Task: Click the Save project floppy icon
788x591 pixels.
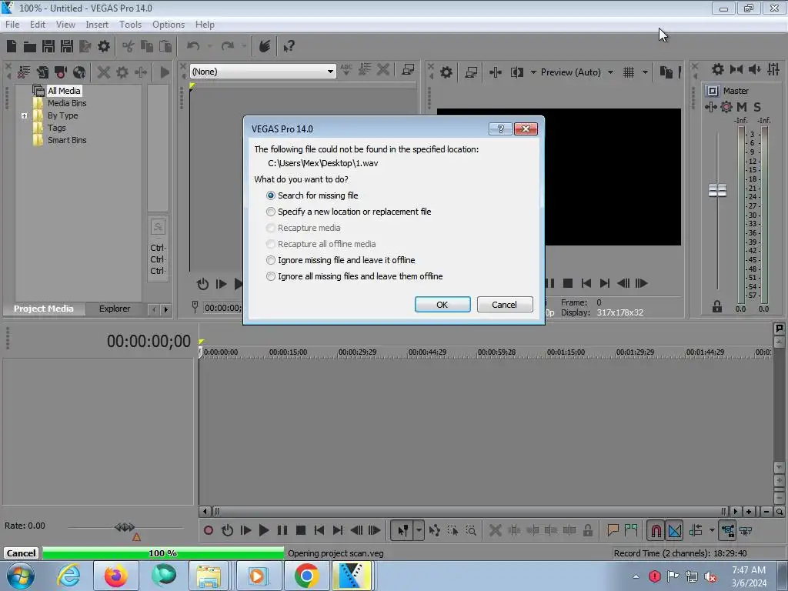Action: 48,46
